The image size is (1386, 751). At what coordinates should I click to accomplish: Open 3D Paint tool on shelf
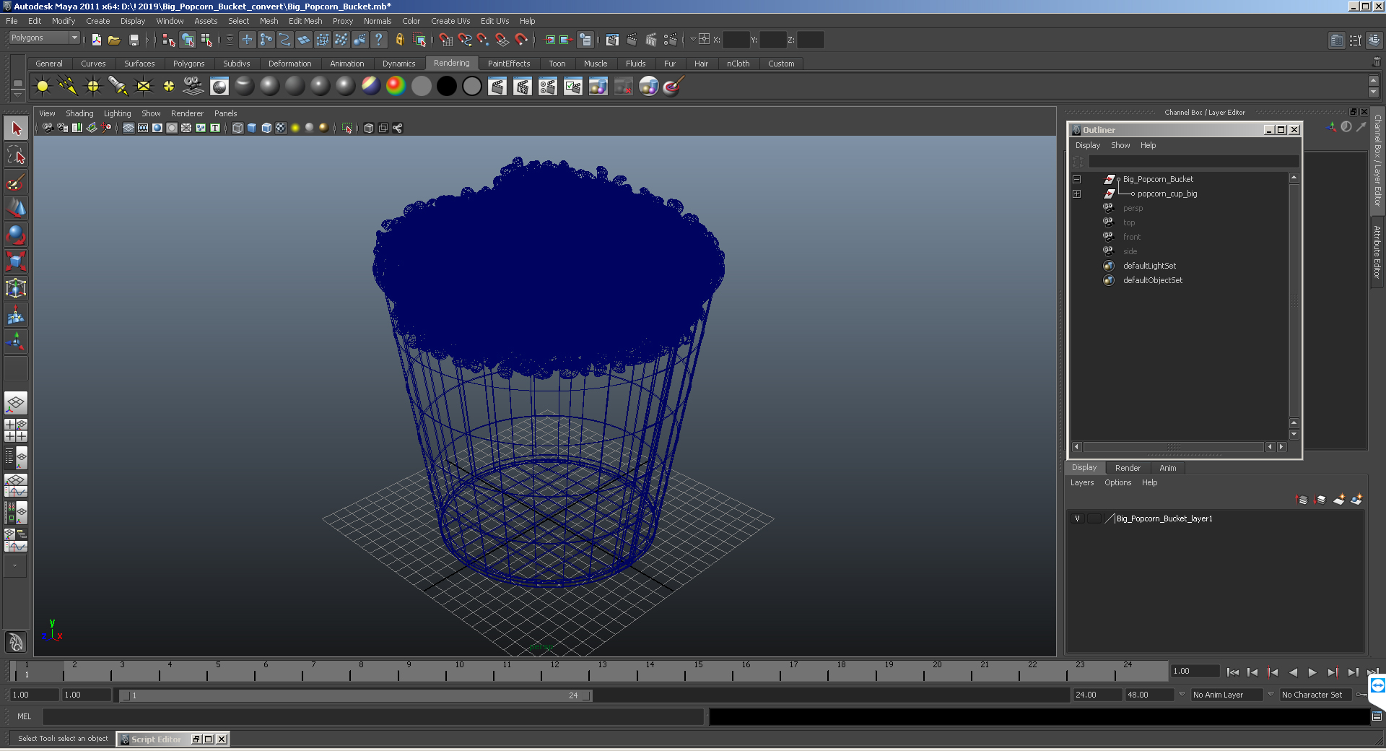(673, 87)
